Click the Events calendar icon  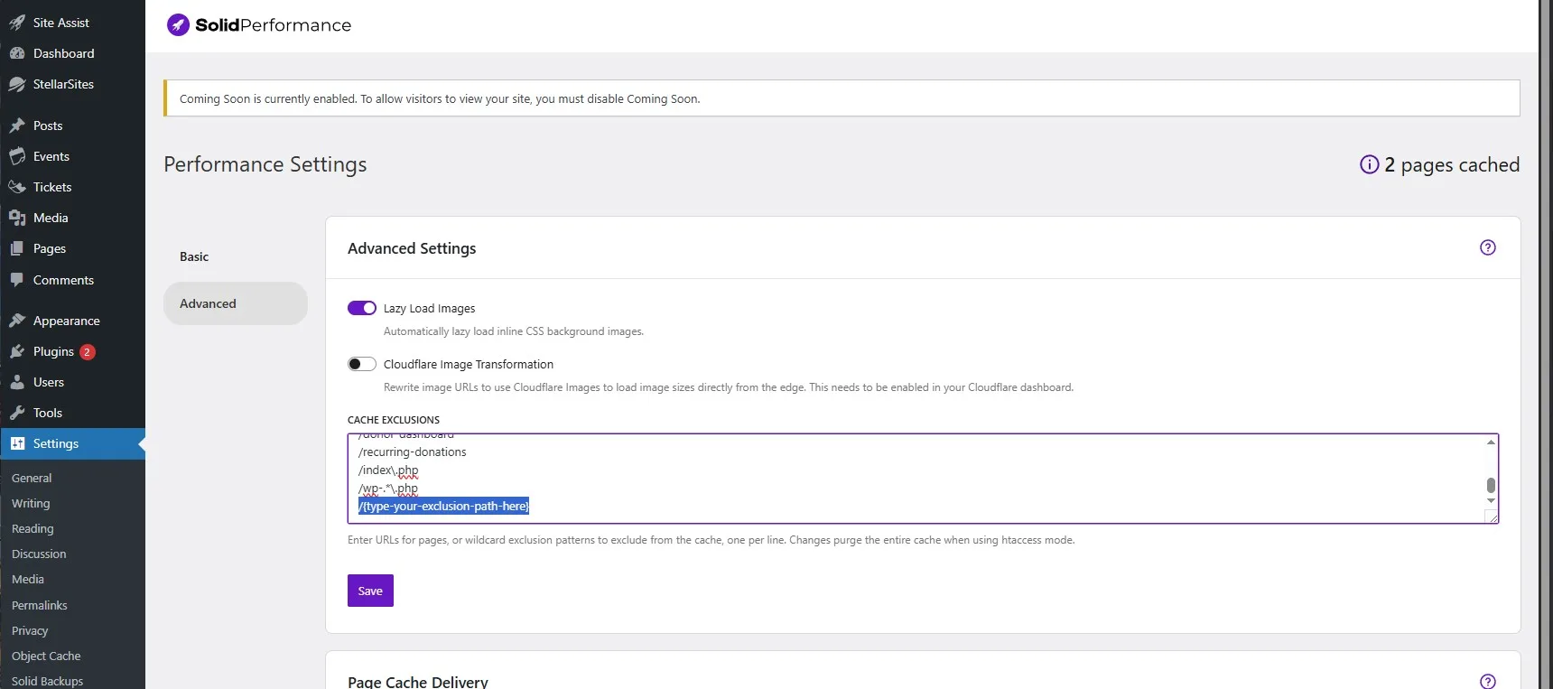pyautogui.click(x=17, y=156)
